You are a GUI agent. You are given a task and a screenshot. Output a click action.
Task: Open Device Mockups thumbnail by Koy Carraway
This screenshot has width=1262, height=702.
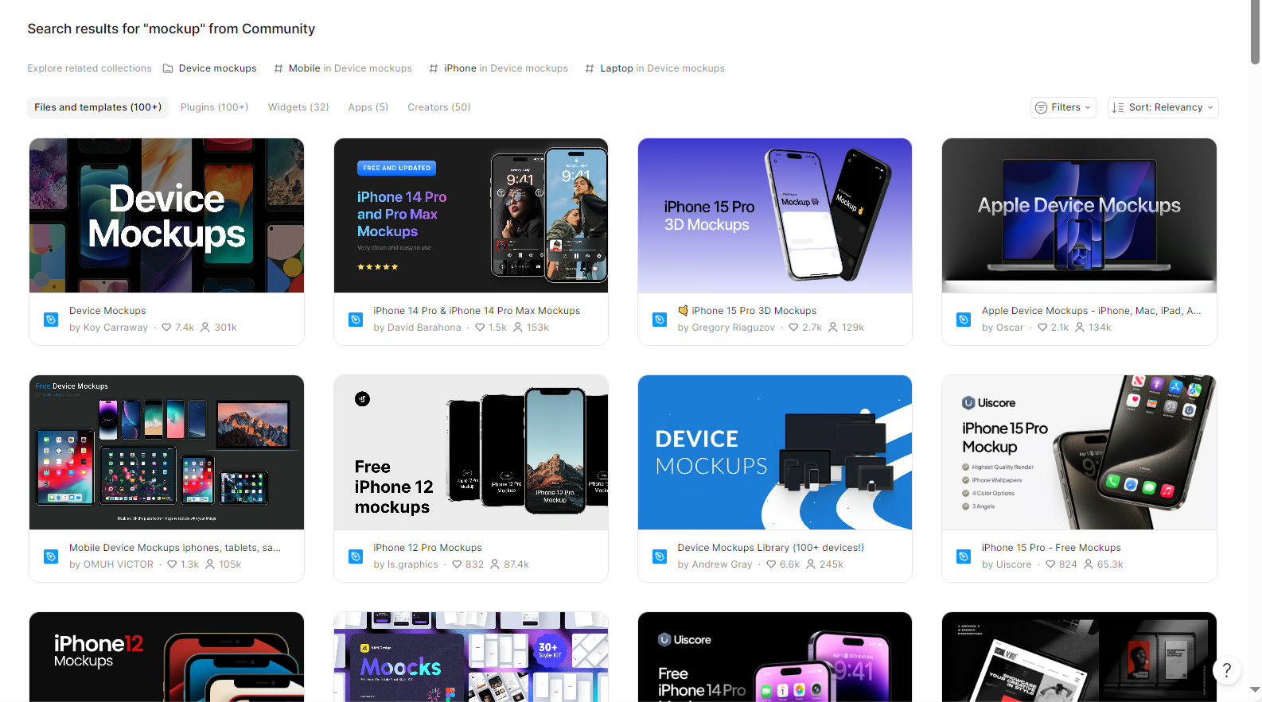166,215
